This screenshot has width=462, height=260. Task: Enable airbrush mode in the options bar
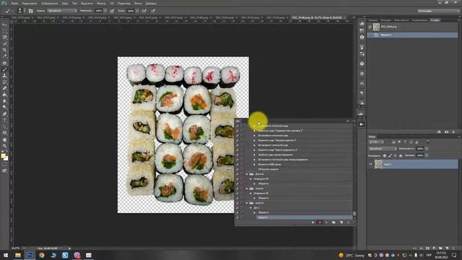pyautogui.click(x=144, y=11)
